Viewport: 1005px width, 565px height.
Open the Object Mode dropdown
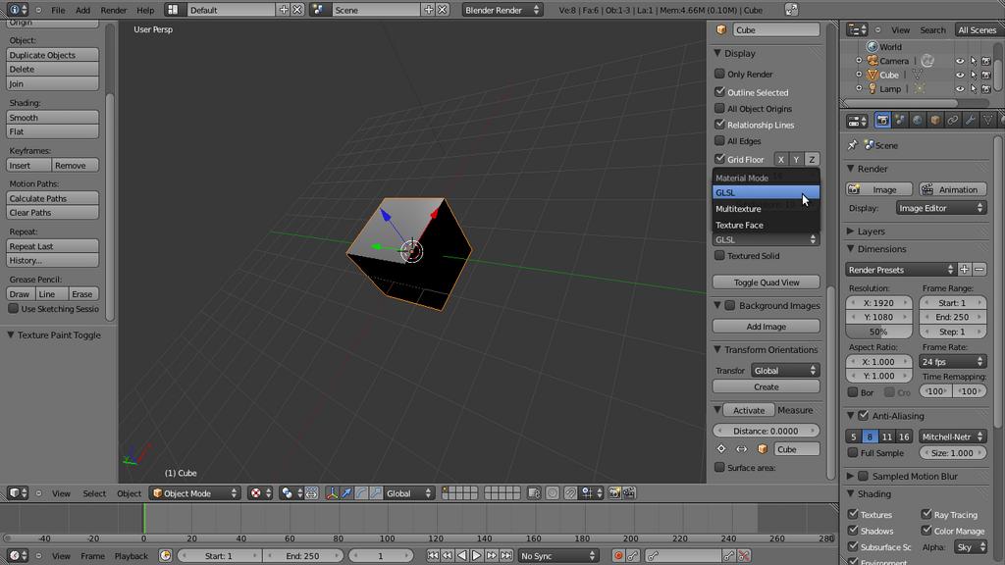pos(195,493)
